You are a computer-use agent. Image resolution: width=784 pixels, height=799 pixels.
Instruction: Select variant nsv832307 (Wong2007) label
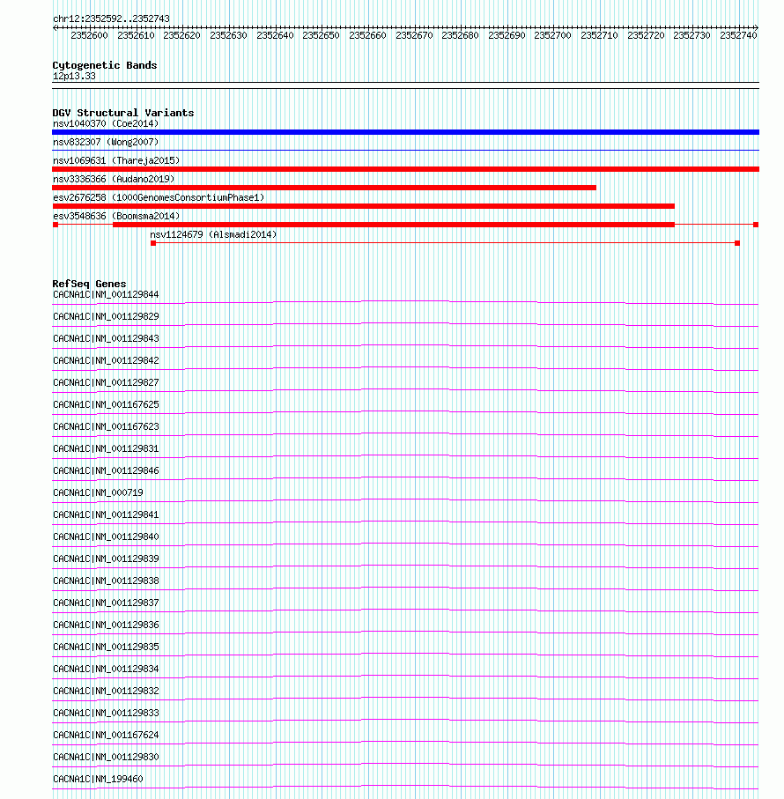[x=106, y=142]
